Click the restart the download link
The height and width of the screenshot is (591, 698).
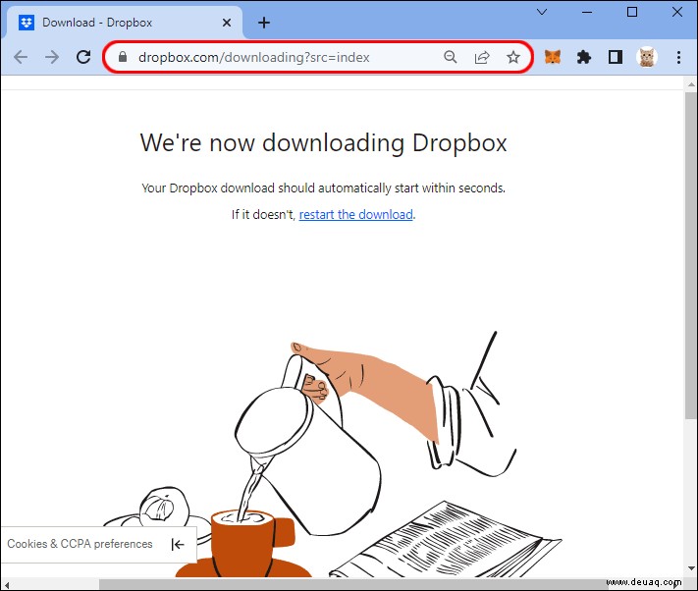355,214
